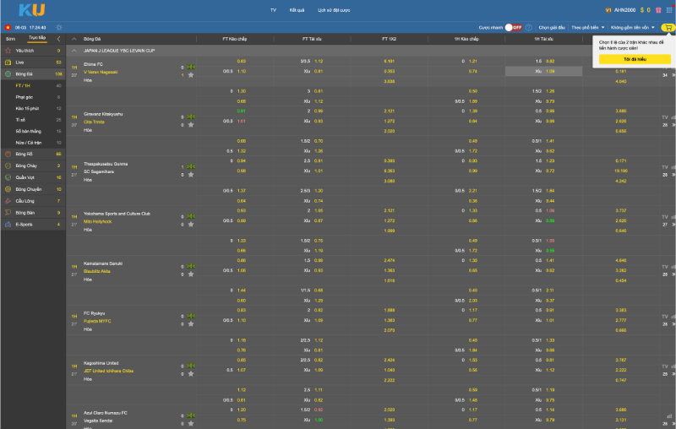Click the help question mark icon
The width and height of the screenshot is (676, 429).
pos(529,27)
